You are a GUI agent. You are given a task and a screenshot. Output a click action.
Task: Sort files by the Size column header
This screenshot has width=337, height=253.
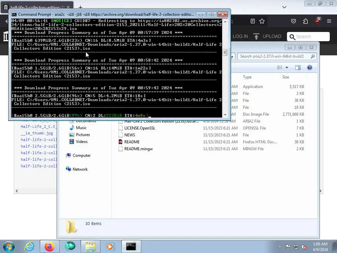tap(286, 77)
